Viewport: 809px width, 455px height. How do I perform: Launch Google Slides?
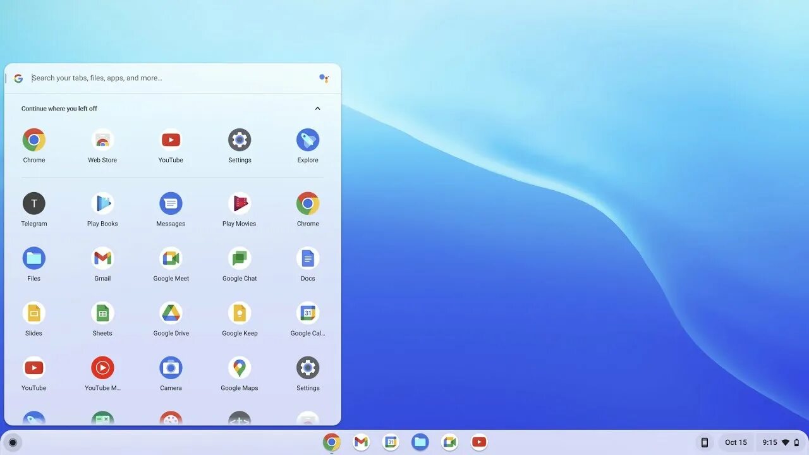34,313
